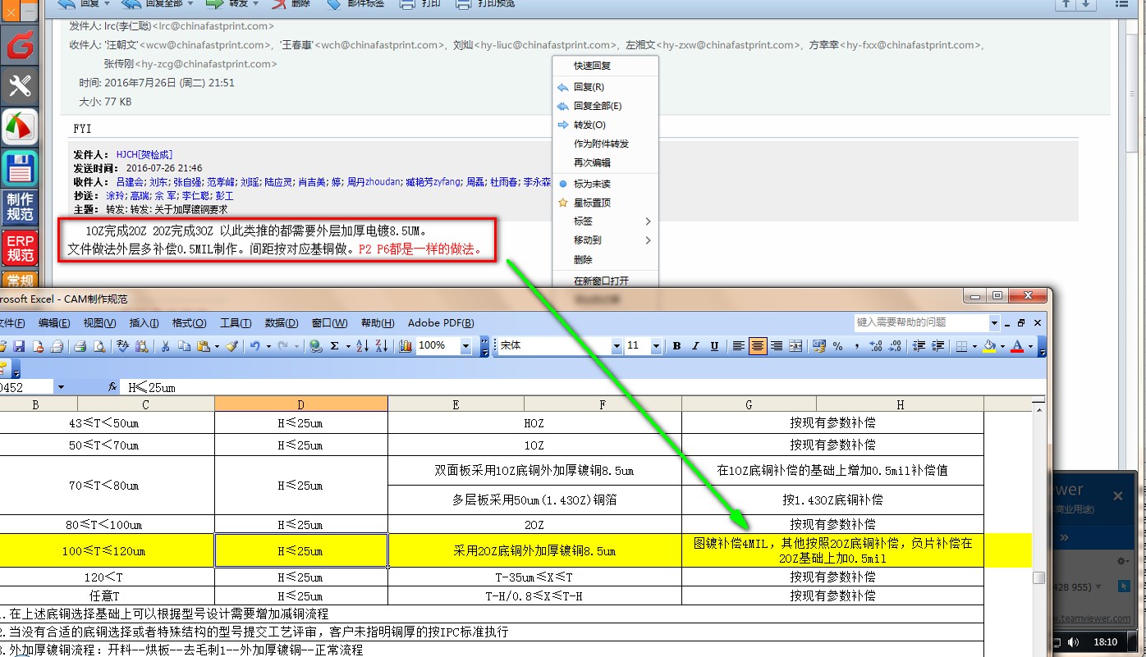Open the Adobe PDF(B) menu
Image resolution: width=1146 pixels, height=657 pixels.
tap(441, 322)
